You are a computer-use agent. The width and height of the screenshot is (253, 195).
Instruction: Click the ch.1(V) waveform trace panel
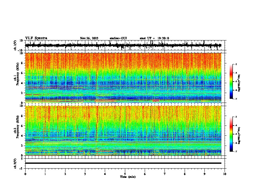[x=126, y=45]
